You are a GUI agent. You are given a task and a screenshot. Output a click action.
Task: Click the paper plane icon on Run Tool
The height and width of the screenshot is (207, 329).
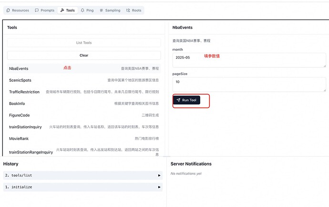tap(178, 100)
